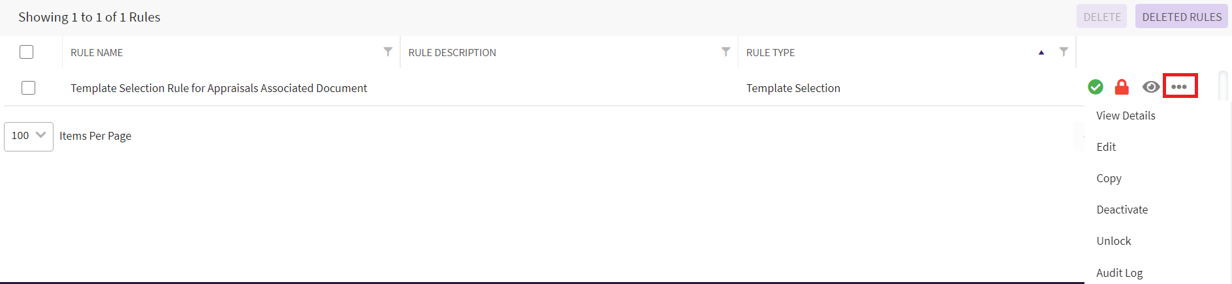Viewport: 1232px width, 284px height.
Task: Choose Edit from the context menu
Action: [x=1106, y=147]
